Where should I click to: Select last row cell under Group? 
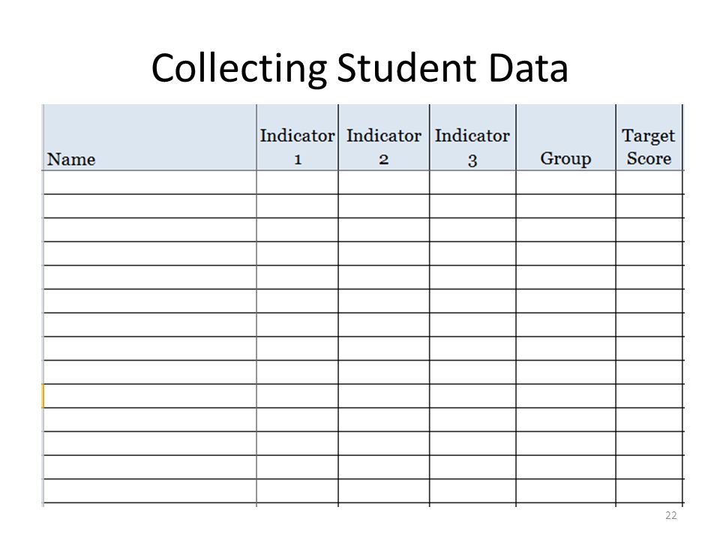pos(565,490)
